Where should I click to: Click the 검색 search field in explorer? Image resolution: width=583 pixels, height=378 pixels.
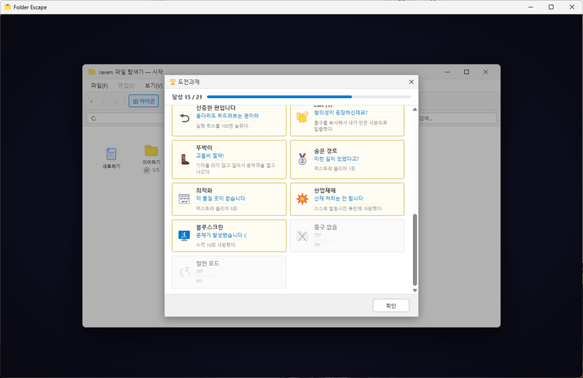(457, 118)
